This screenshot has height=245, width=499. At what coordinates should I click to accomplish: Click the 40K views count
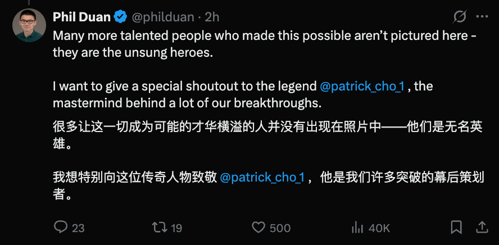(379, 228)
